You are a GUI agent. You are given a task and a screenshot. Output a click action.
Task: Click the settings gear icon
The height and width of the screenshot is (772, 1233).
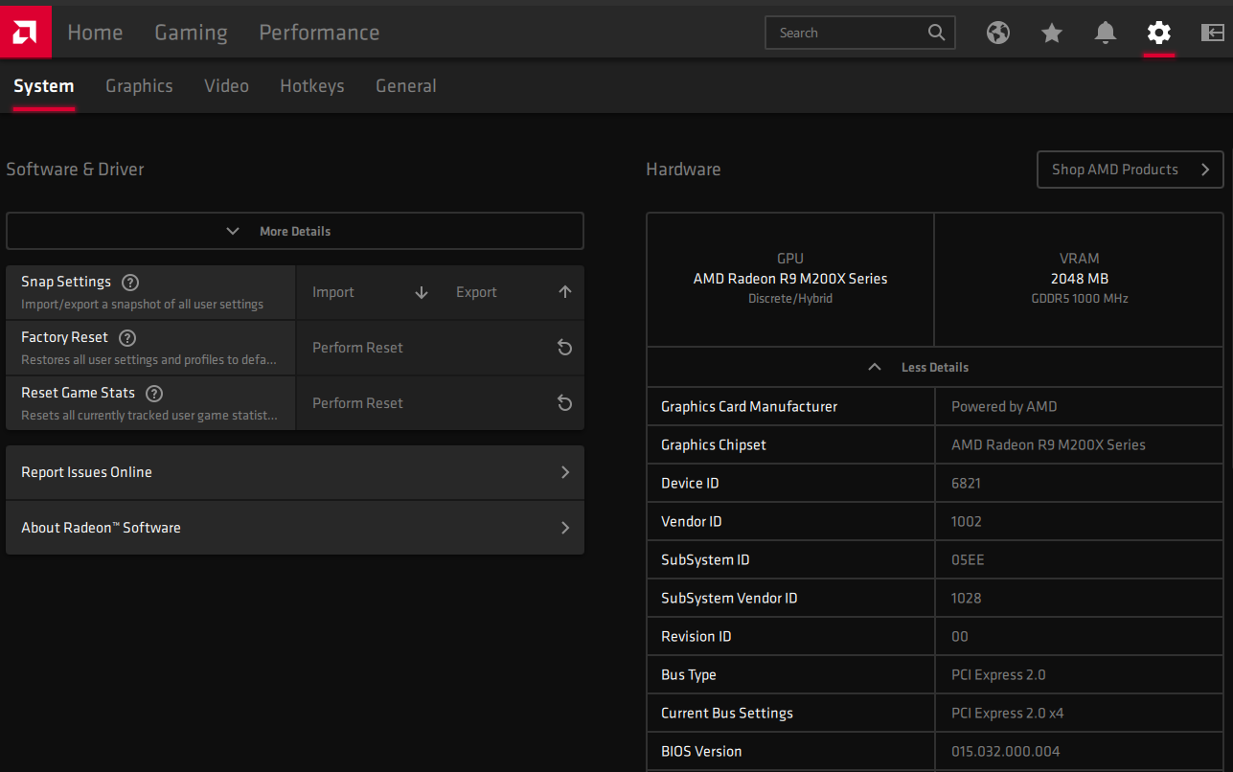pyautogui.click(x=1159, y=33)
